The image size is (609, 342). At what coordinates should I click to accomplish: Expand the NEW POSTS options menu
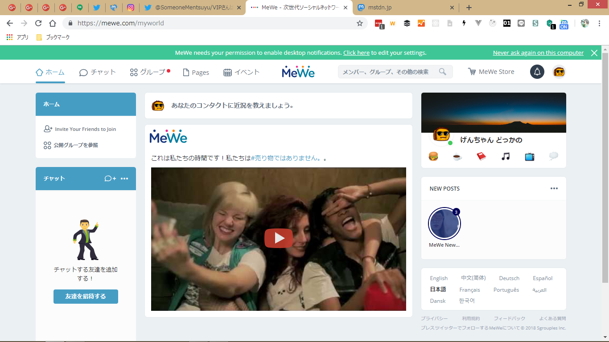point(554,188)
